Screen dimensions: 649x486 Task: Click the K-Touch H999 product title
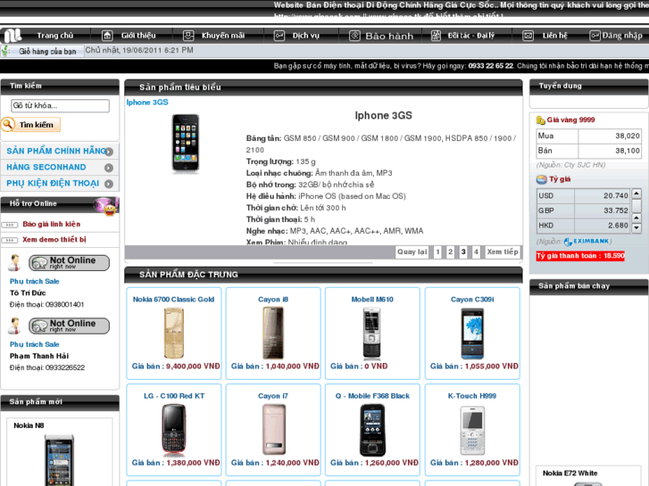[x=472, y=396]
